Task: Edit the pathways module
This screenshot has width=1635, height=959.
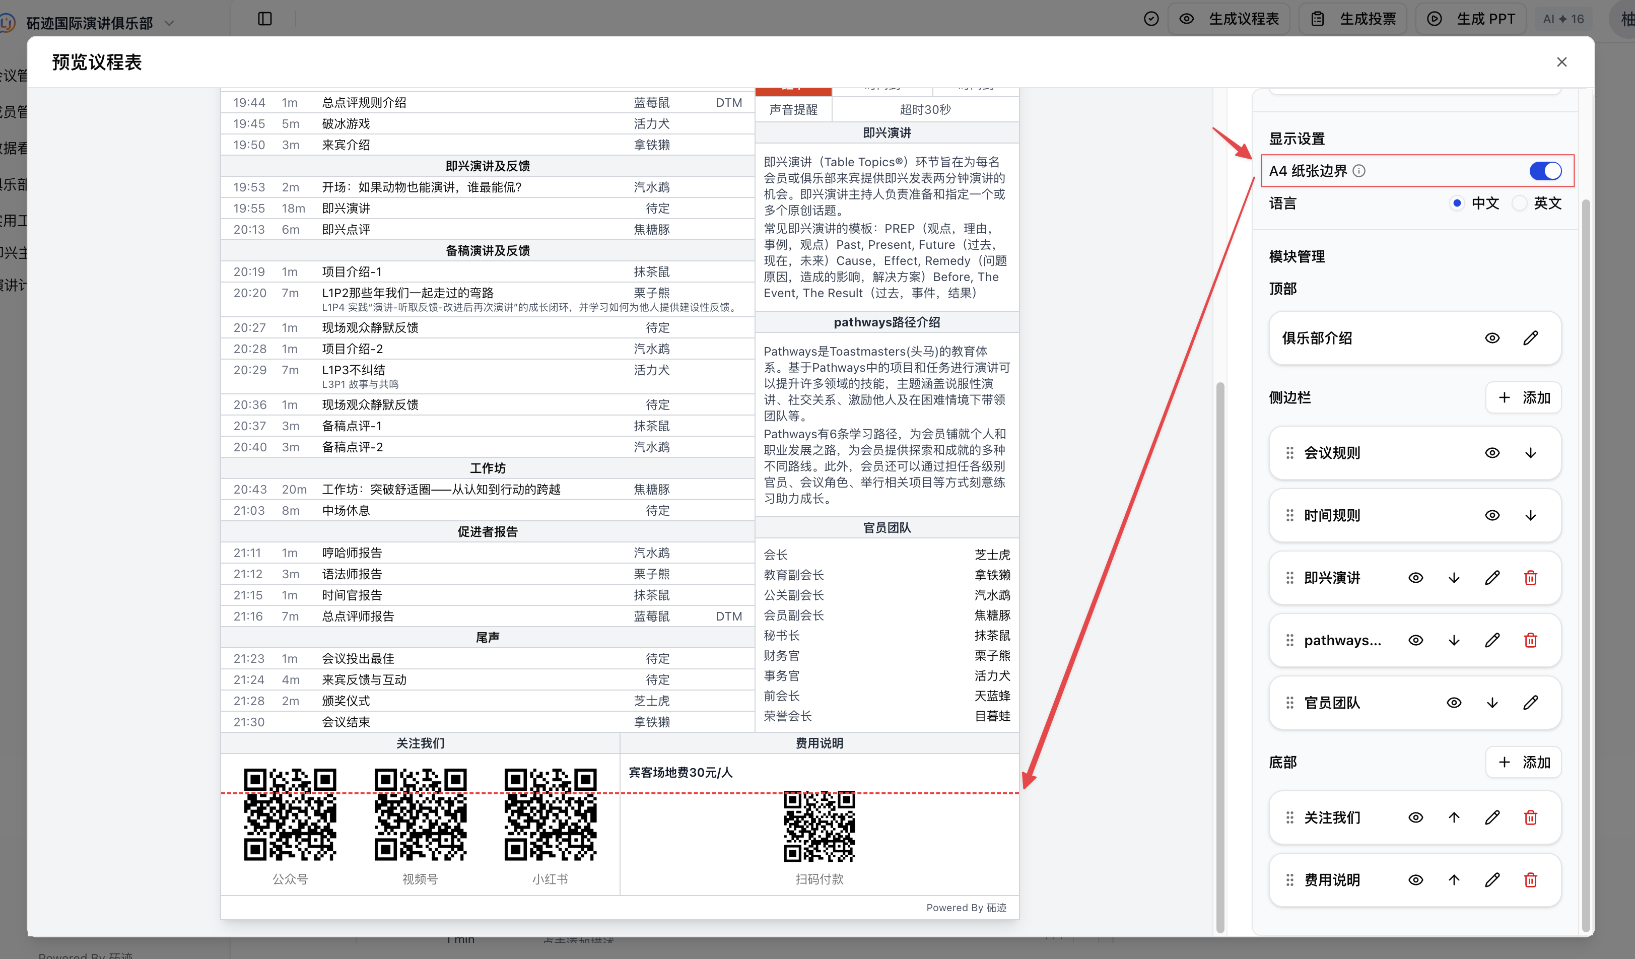Action: (1492, 640)
